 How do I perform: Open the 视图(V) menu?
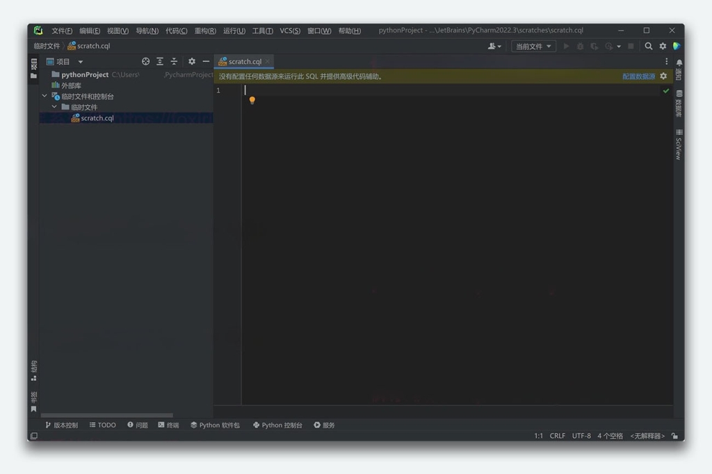118,31
